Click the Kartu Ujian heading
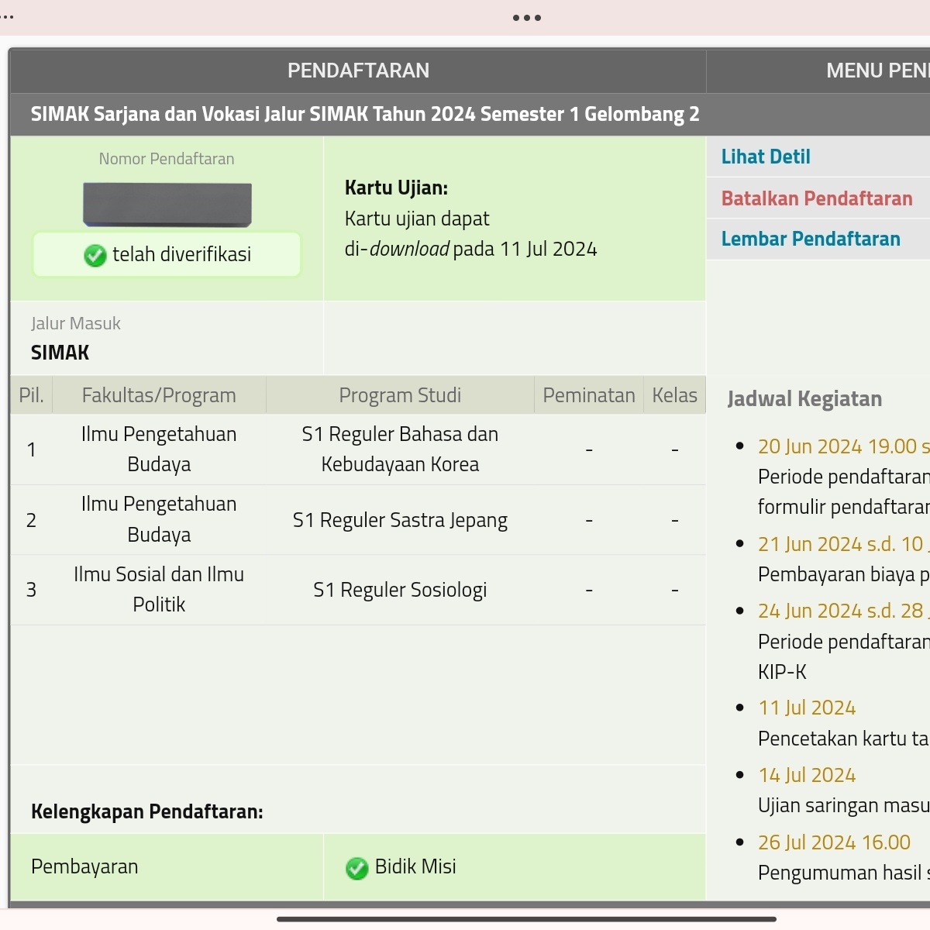Viewport: 930px width, 930px height. tap(396, 188)
